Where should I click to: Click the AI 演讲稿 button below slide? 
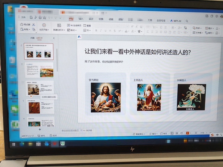[x=86, y=130]
